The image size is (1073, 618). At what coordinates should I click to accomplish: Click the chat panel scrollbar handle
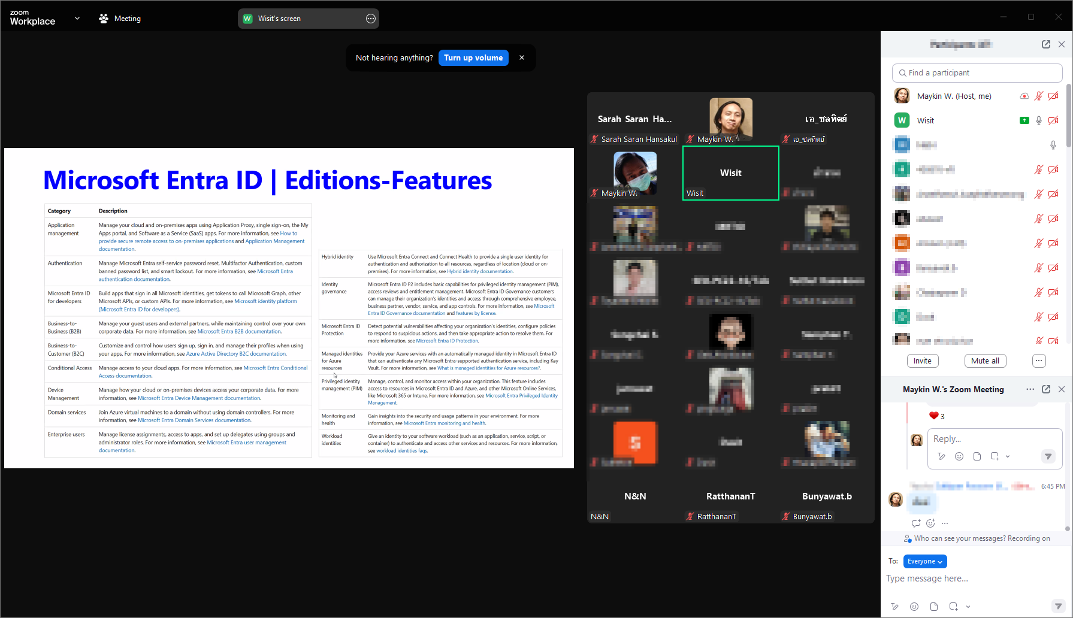coord(1067,529)
